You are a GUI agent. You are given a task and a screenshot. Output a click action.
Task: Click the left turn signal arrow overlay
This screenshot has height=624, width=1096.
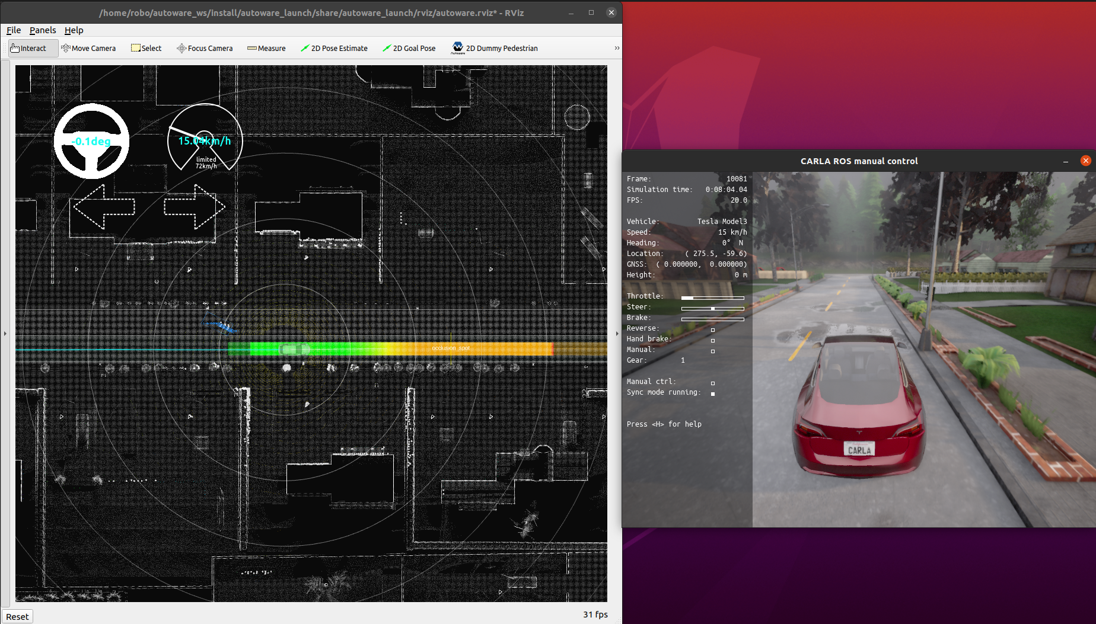tap(104, 206)
